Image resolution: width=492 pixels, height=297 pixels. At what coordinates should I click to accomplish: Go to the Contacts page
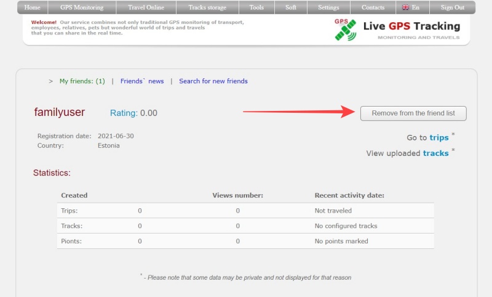[x=373, y=7]
